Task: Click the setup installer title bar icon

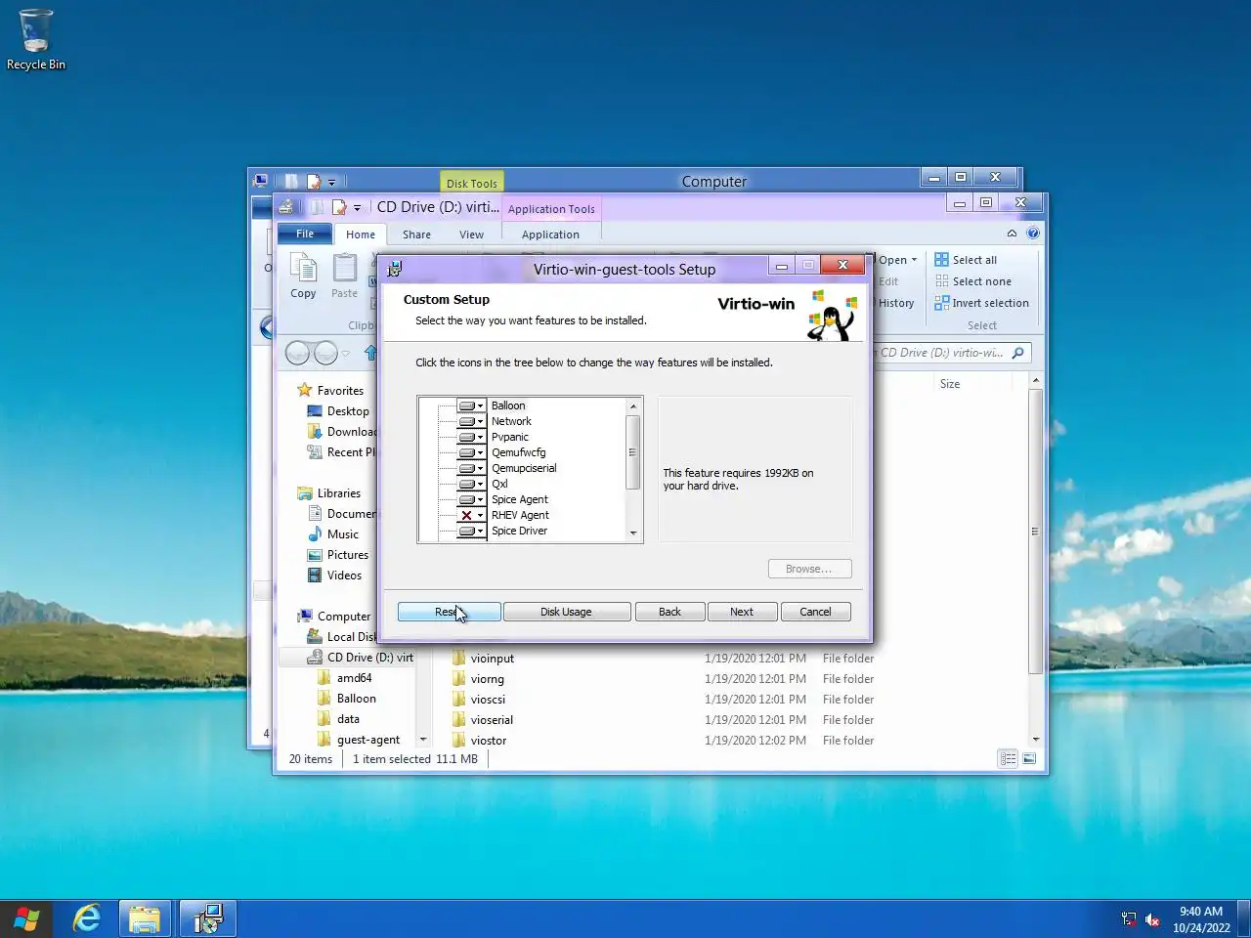Action: 395,269
